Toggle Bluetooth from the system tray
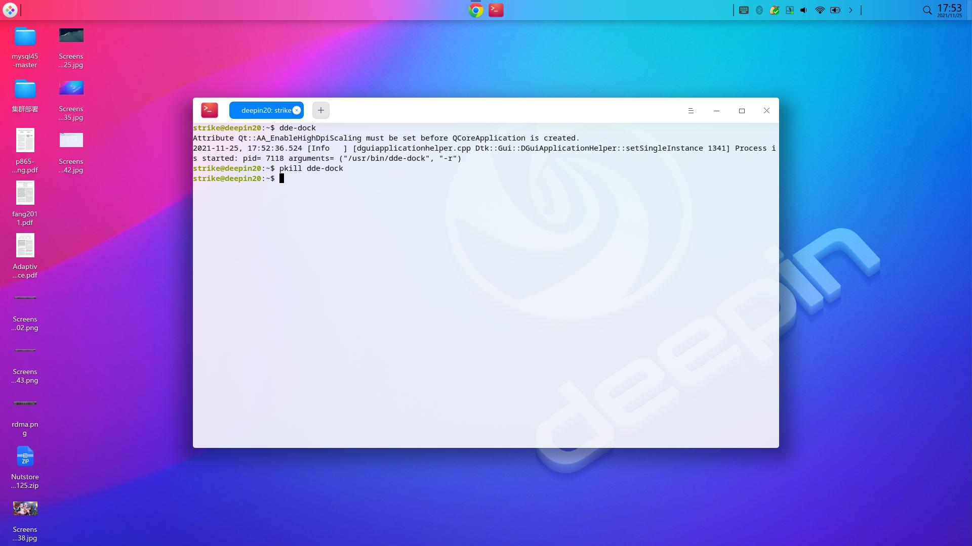972x546 pixels. [758, 10]
